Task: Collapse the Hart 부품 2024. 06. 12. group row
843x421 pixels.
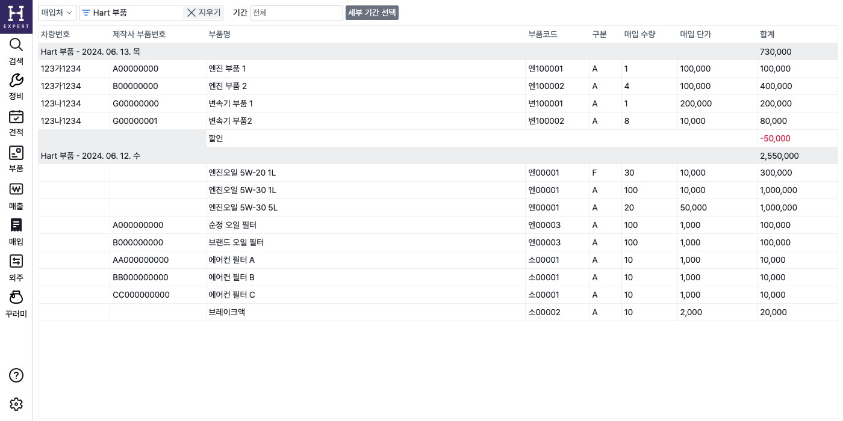Action: click(x=90, y=156)
